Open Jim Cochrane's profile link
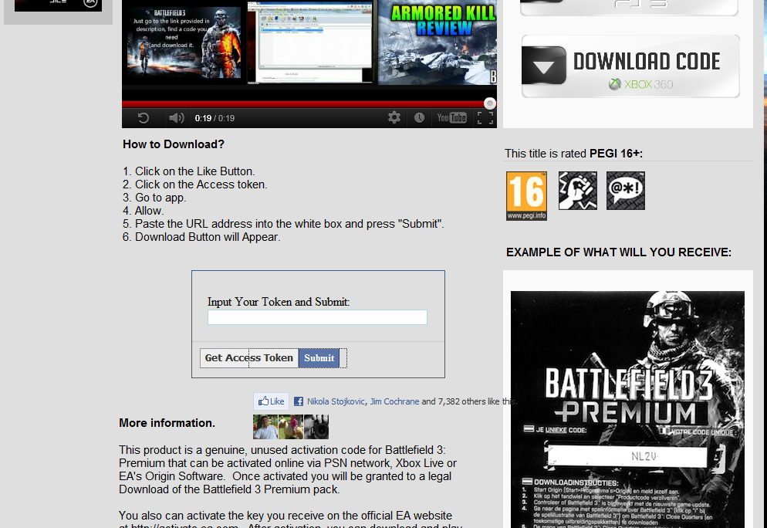The width and height of the screenshot is (767, 528). click(x=395, y=401)
